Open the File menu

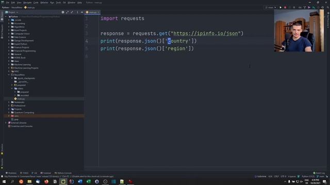coord(8,3)
